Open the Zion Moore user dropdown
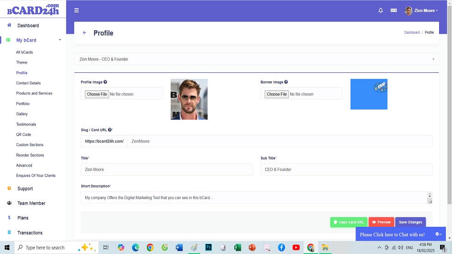Screen dimensions: 452x254 coord(421,11)
